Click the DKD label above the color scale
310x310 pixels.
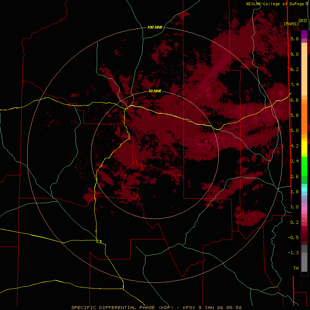click(302, 21)
